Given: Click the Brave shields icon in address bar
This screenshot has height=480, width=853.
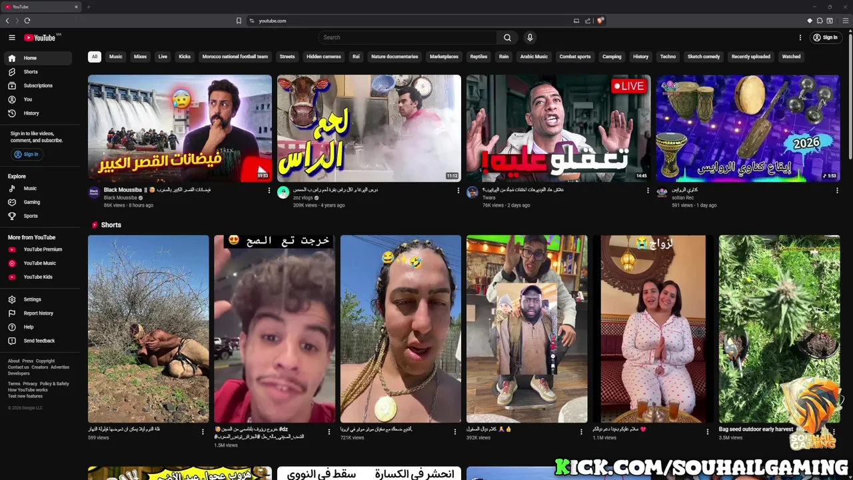Looking at the screenshot, I should [600, 21].
